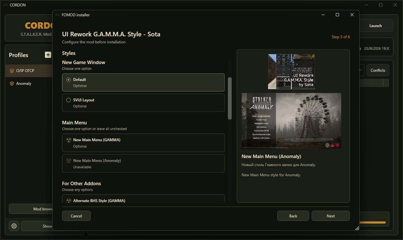This screenshot has width=403, height=240.
Task: Click the New Game Window group heading
Action: point(84,62)
